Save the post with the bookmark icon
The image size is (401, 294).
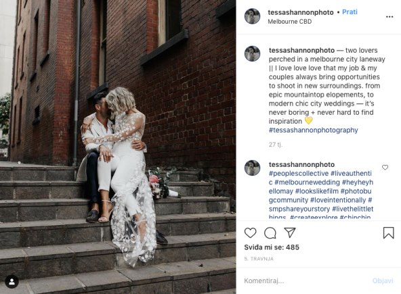[x=388, y=232]
